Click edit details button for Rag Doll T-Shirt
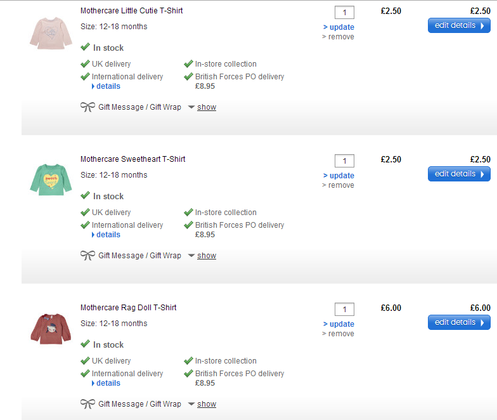 (x=459, y=322)
